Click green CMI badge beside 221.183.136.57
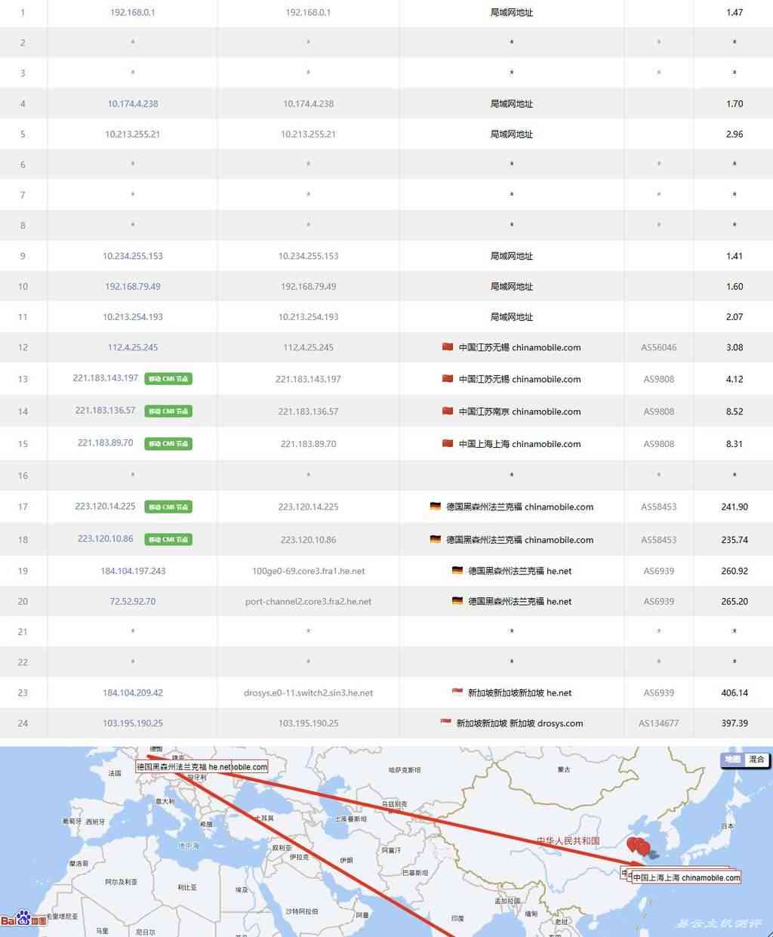This screenshot has width=773, height=937. click(x=168, y=411)
